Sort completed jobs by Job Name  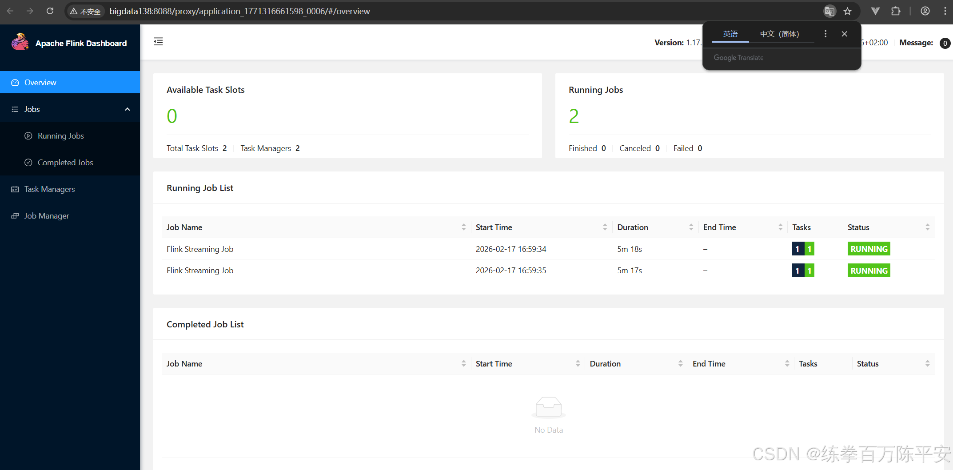(x=463, y=363)
